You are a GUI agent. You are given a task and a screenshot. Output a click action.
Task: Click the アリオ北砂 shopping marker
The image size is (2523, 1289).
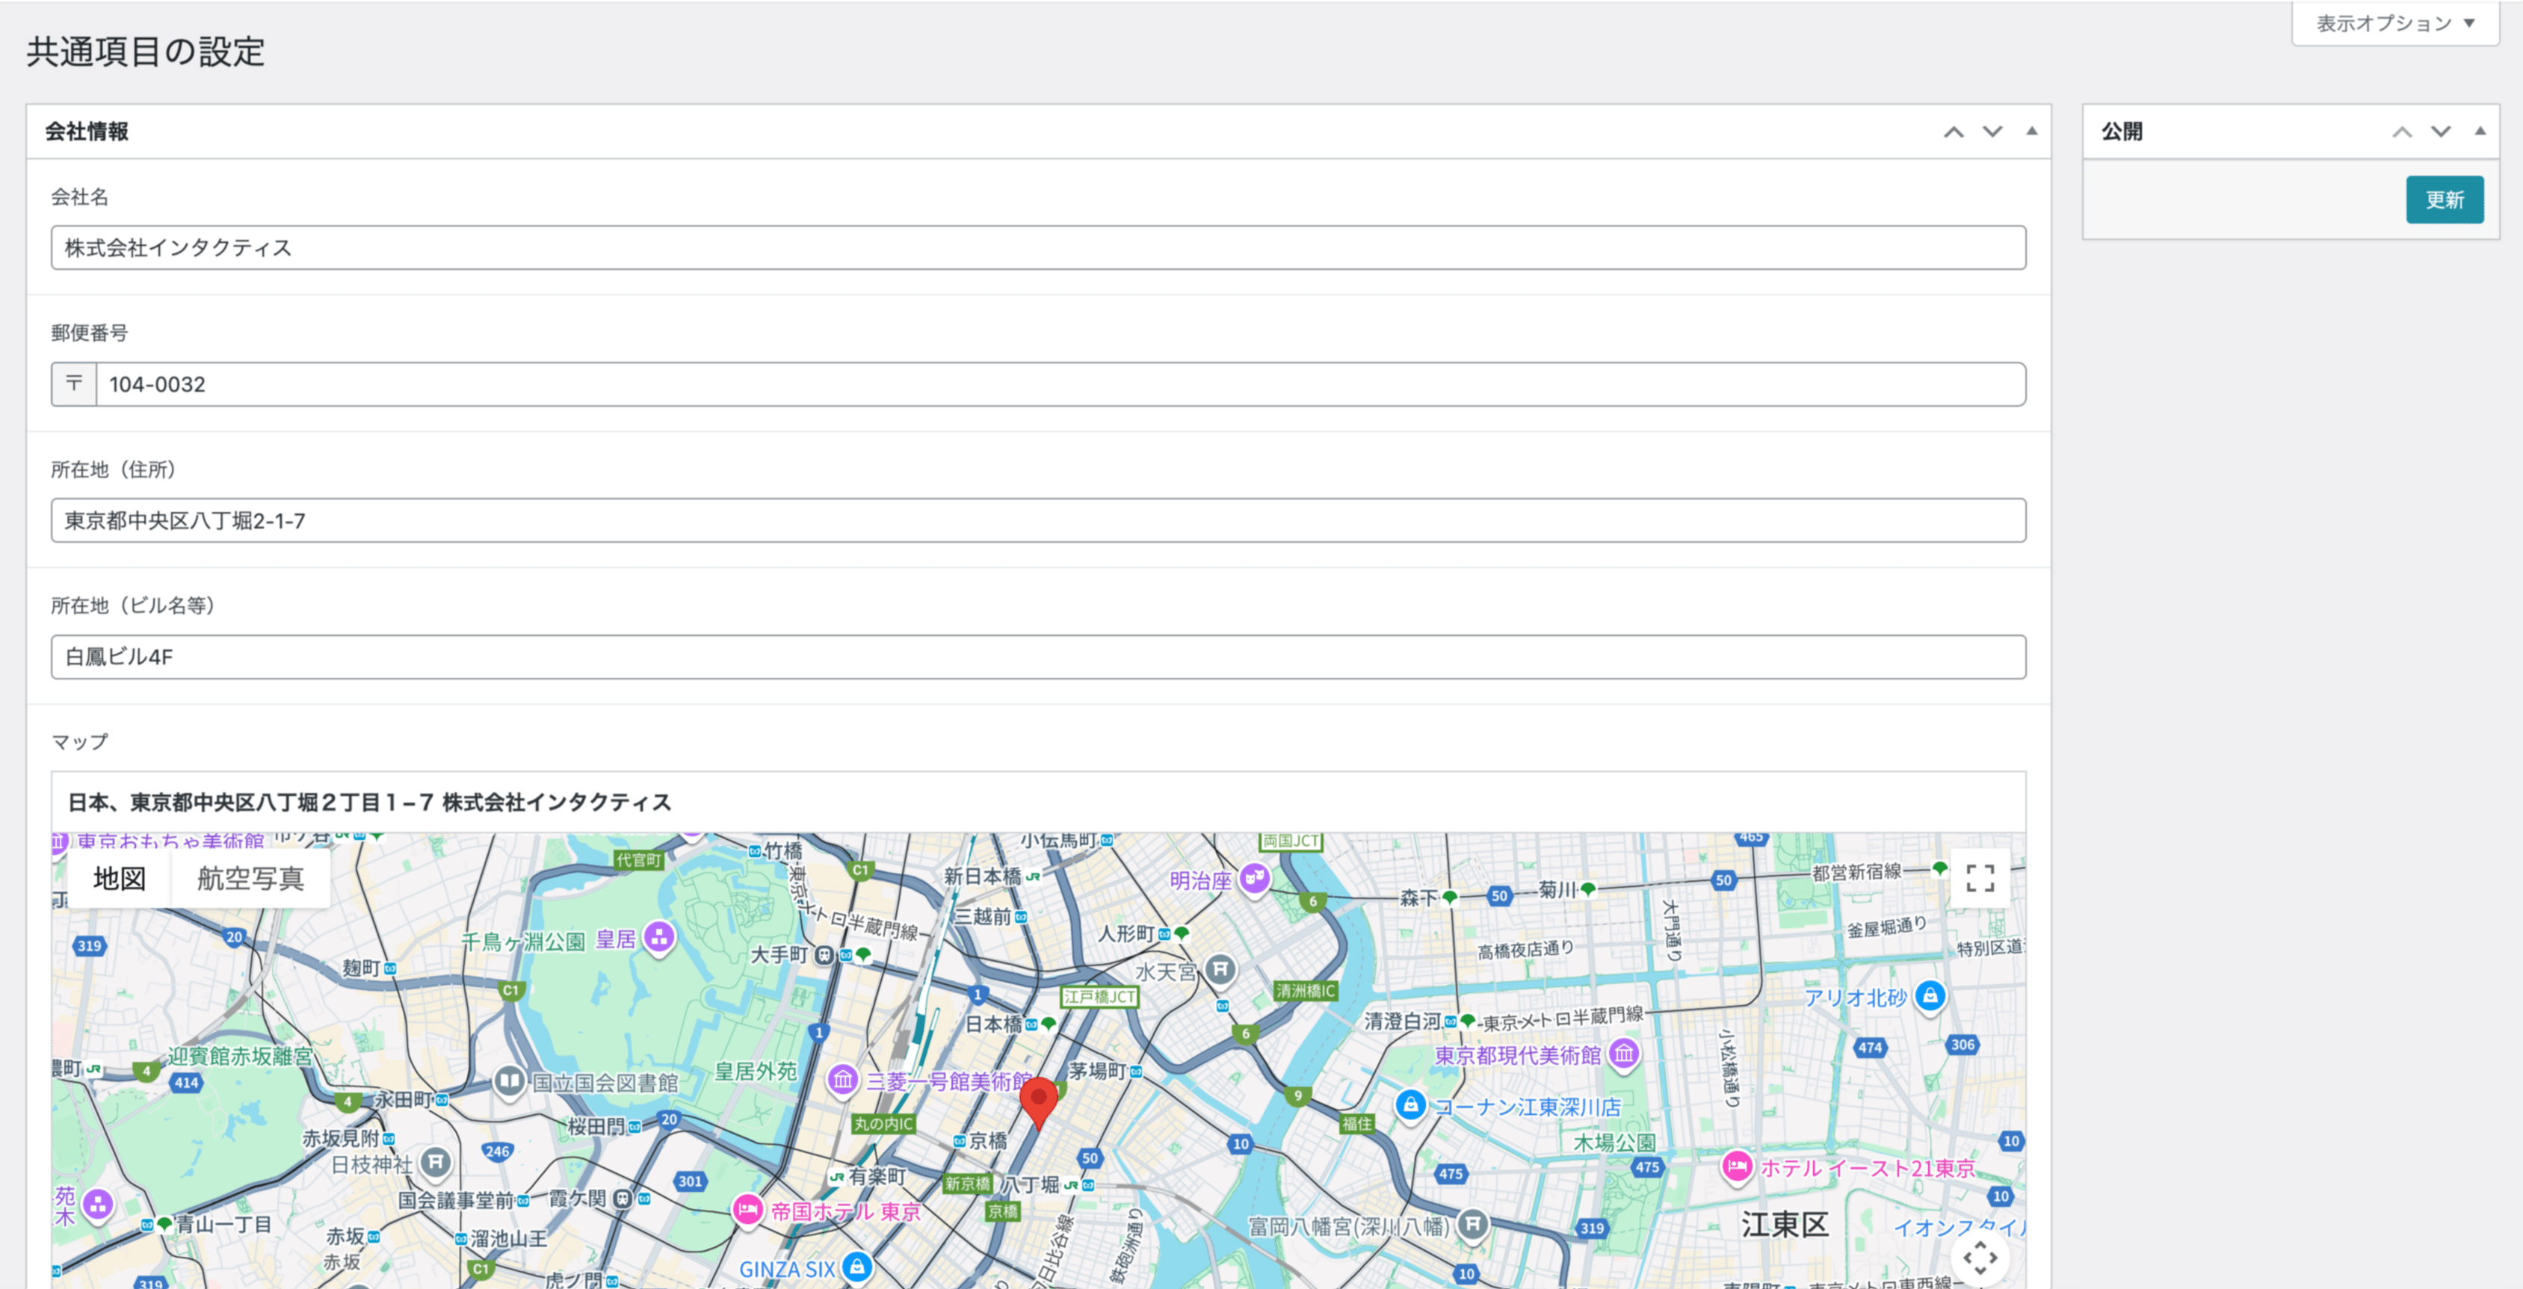coord(1930,996)
